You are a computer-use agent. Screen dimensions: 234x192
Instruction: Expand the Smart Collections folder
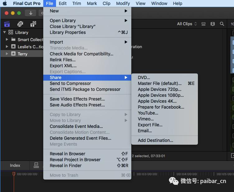(x=7, y=40)
